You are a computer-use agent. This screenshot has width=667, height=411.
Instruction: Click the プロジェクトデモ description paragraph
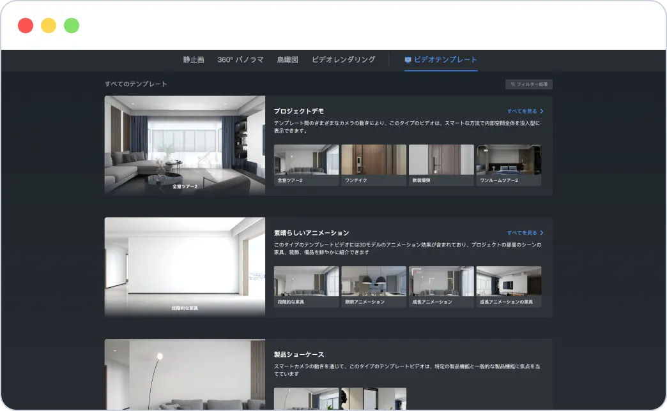[407, 127]
